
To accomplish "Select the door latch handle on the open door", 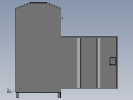I will pyautogui.click(x=113, y=62).
